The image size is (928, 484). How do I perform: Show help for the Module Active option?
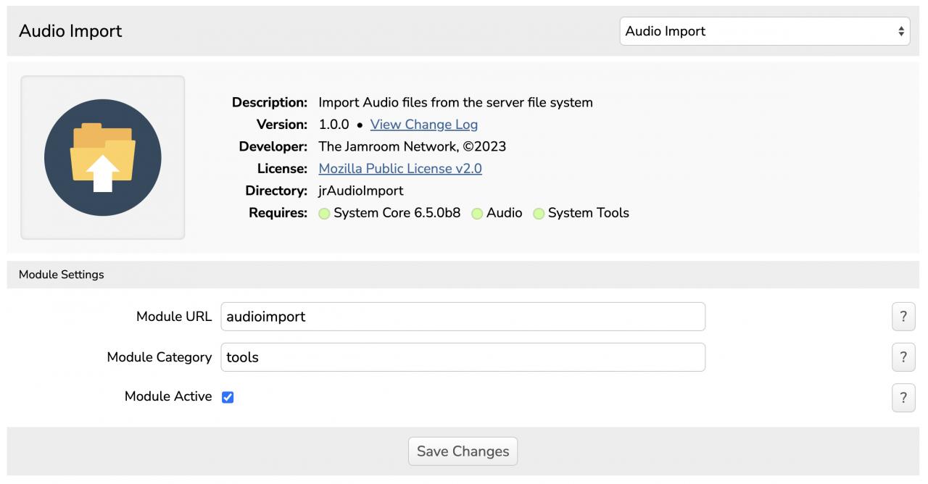click(x=903, y=398)
